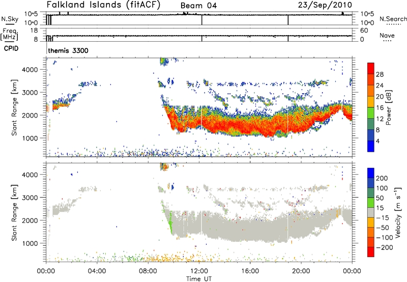Click the power panel 'Slant Range [km]' label

tap(14, 107)
